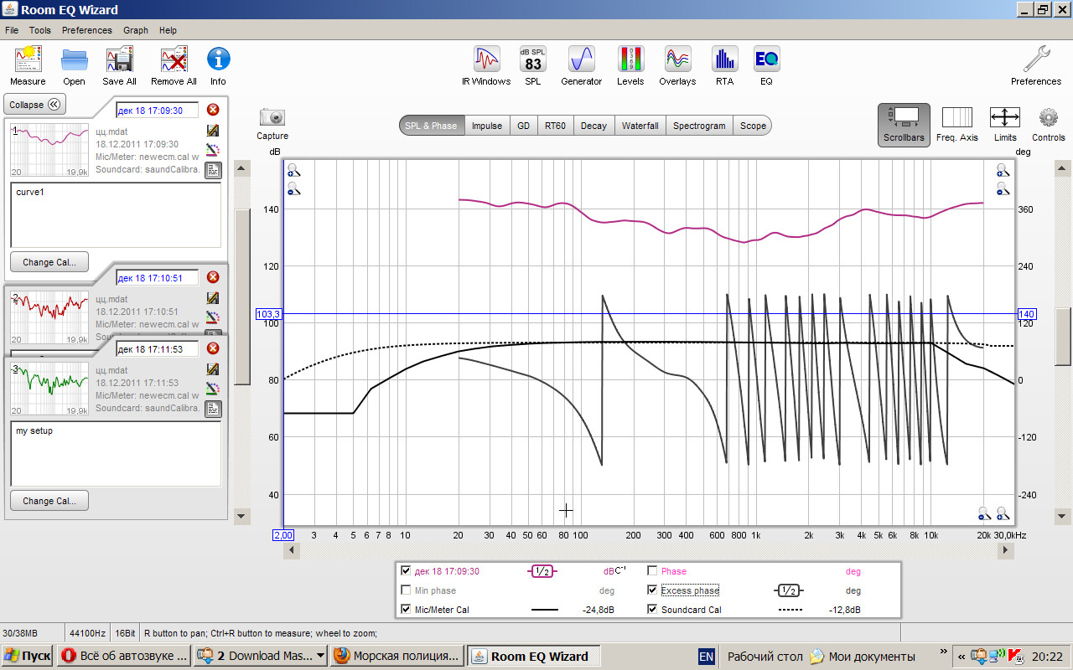Enable the Phase trace checkbox
The width and height of the screenshot is (1073, 670).
652,571
